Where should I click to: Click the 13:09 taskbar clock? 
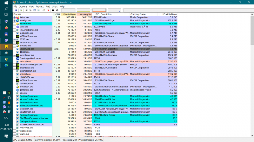[6, 125]
